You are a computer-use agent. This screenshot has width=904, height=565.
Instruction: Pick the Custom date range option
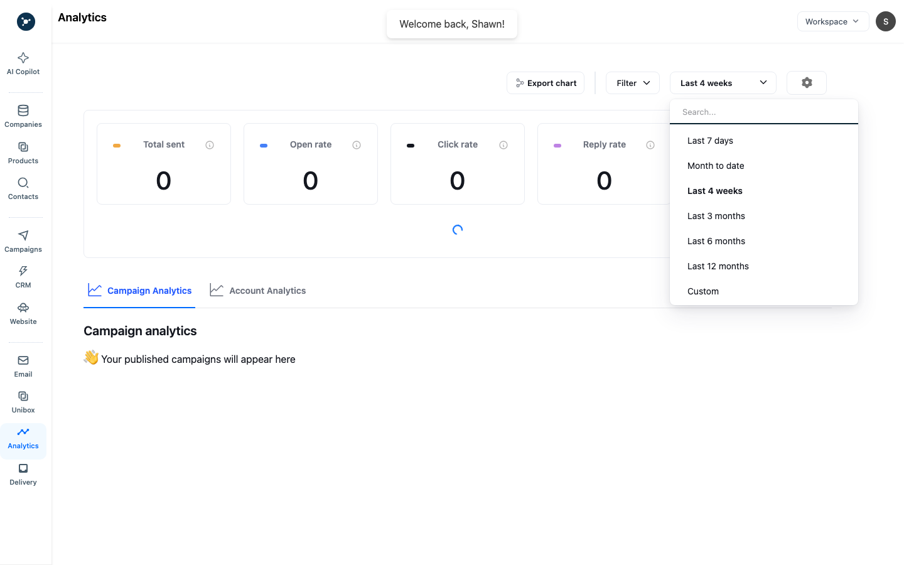(764, 291)
